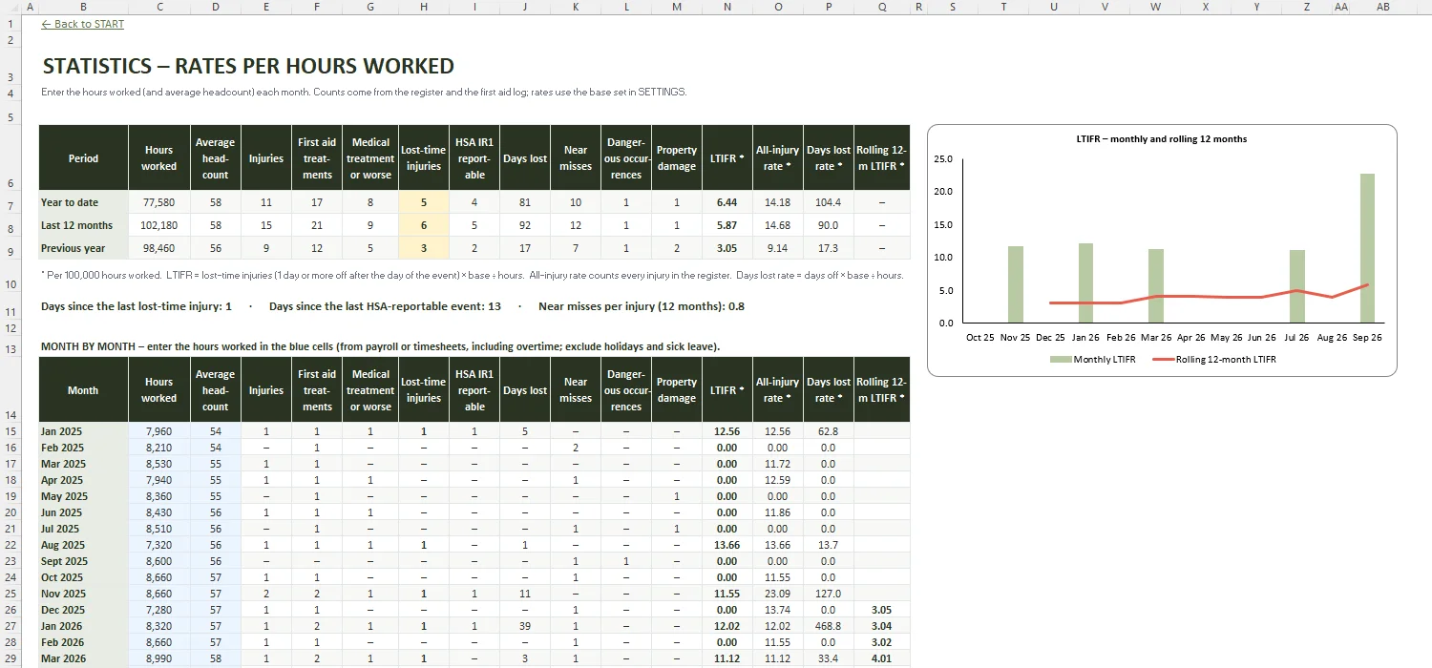Click All-injury rate 14.68

tap(778, 225)
